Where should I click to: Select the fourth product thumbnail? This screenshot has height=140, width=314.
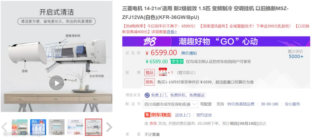tap(75, 127)
